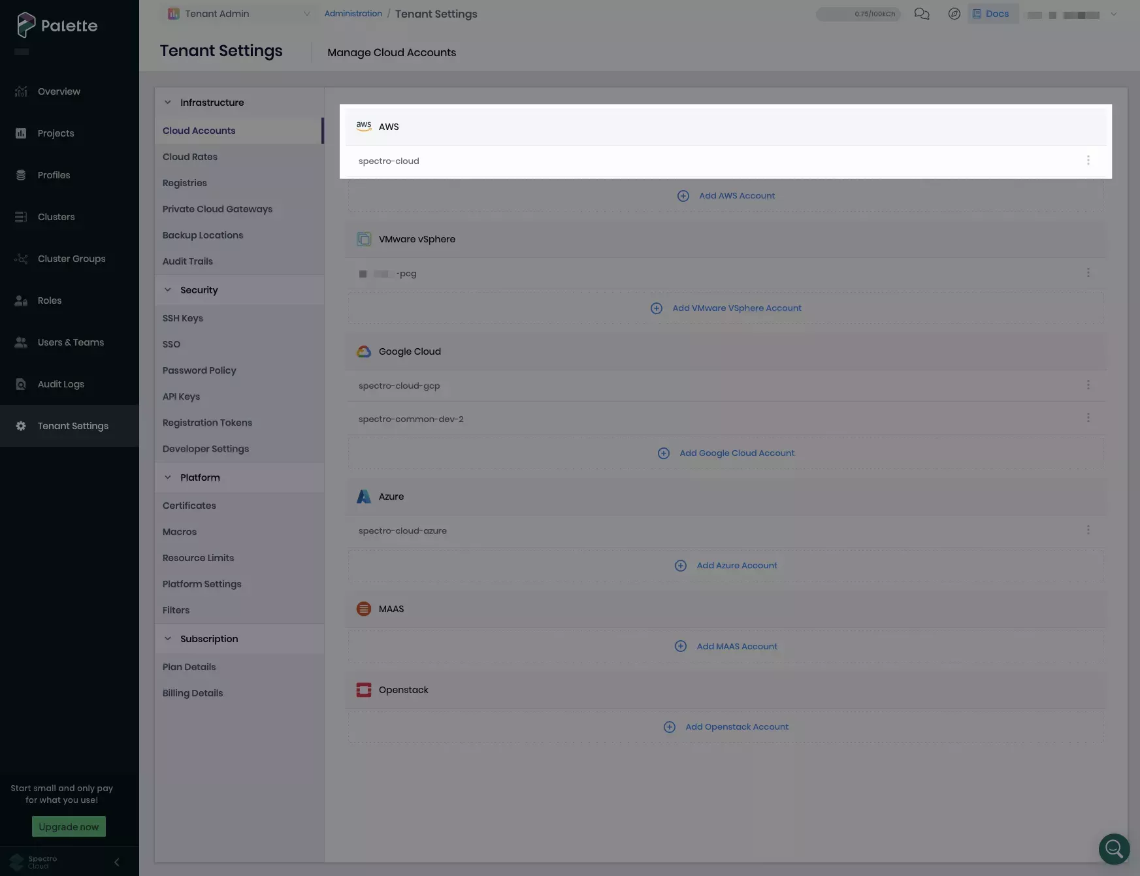
Task: Open the Tenant Admin dropdown
Action: [238, 13]
